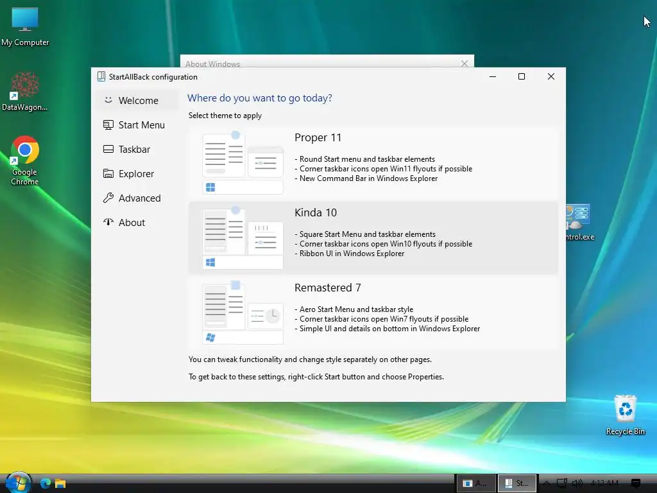Close the About Windows dialog behind
The image size is (657, 493).
[x=465, y=64]
